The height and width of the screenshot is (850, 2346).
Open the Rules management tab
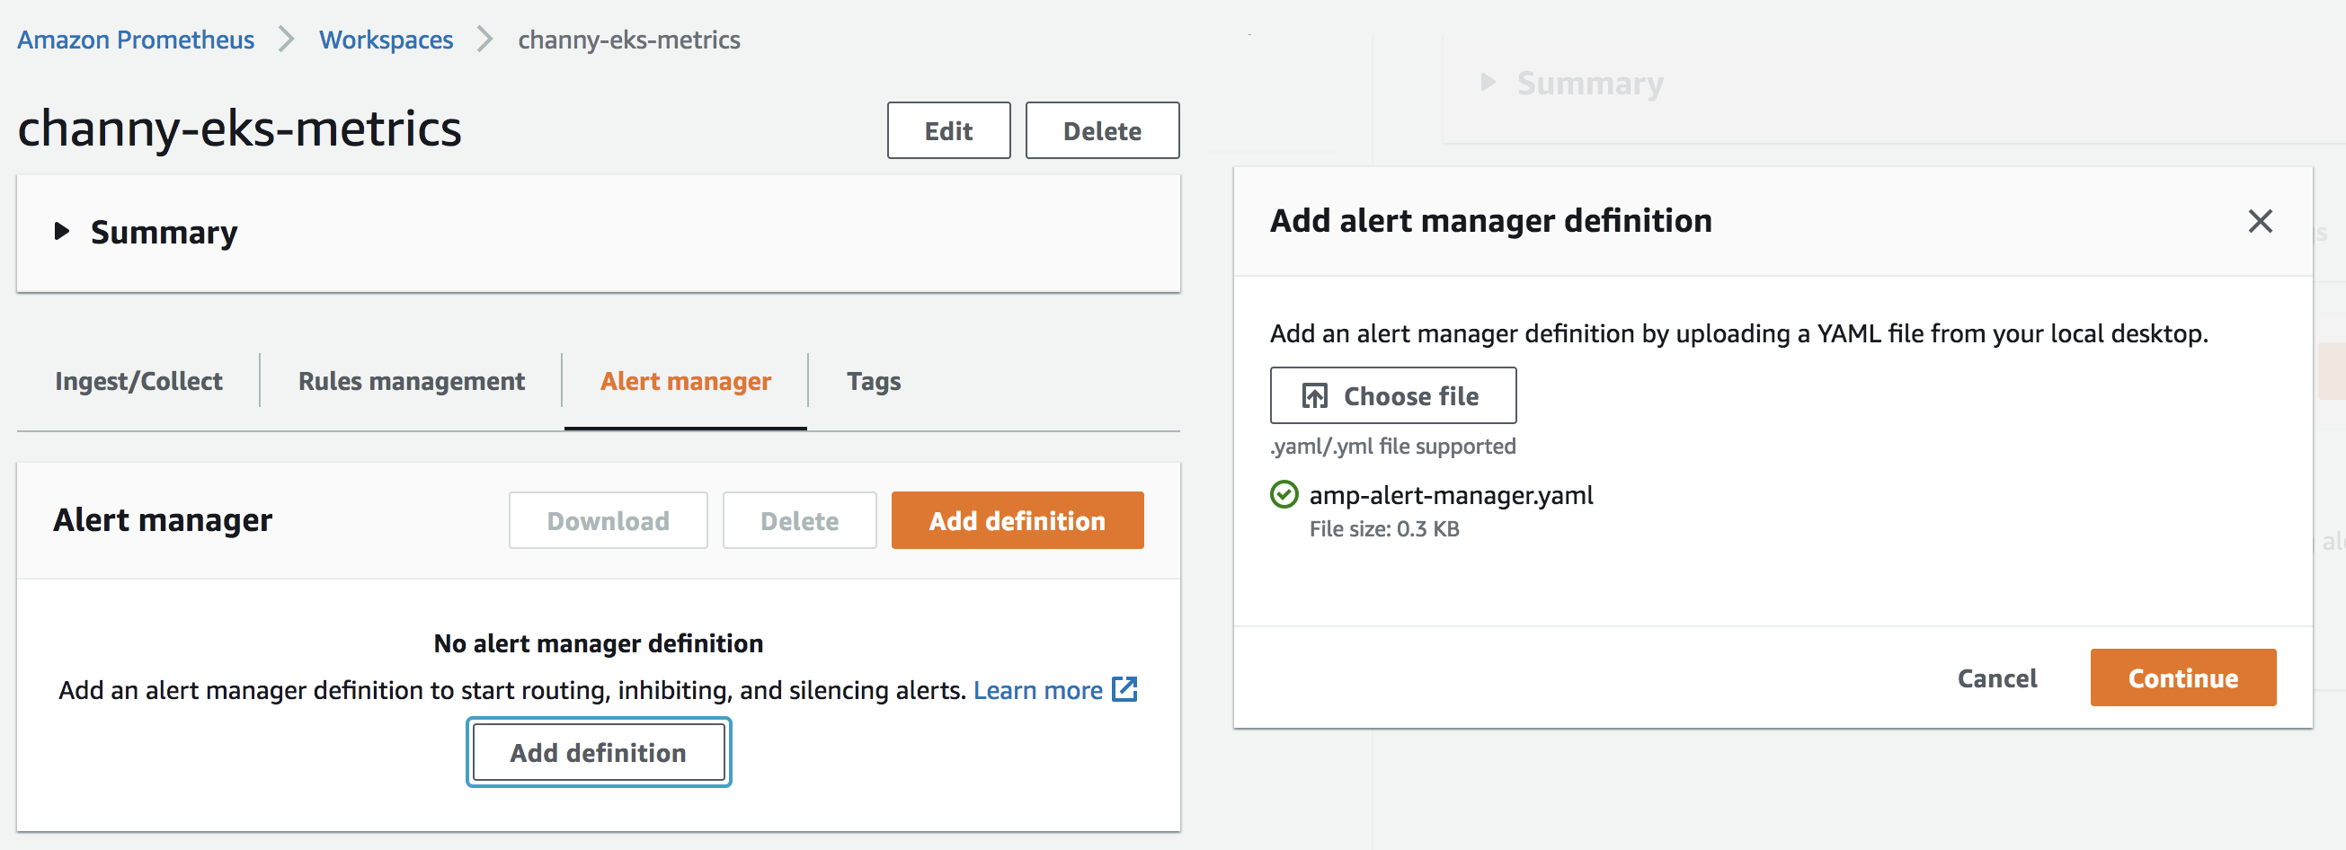tap(411, 380)
